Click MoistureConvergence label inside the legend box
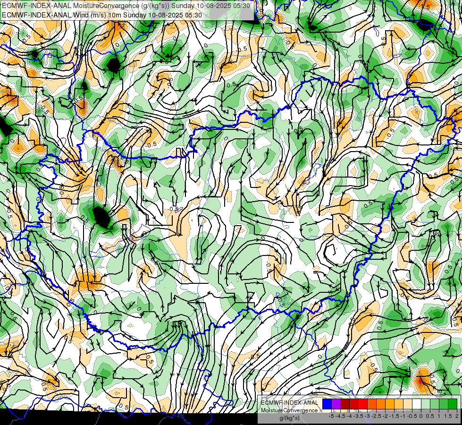The width and height of the screenshot is (462, 425). 289,410
